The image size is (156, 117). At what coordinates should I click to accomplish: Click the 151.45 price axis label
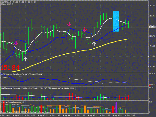click(152, 67)
